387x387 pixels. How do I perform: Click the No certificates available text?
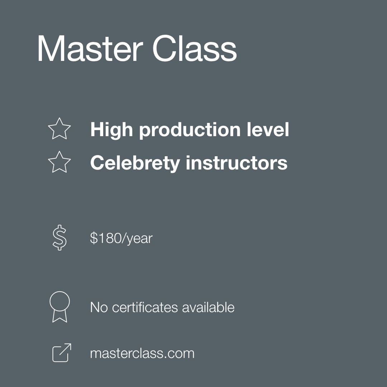click(x=162, y=307)
